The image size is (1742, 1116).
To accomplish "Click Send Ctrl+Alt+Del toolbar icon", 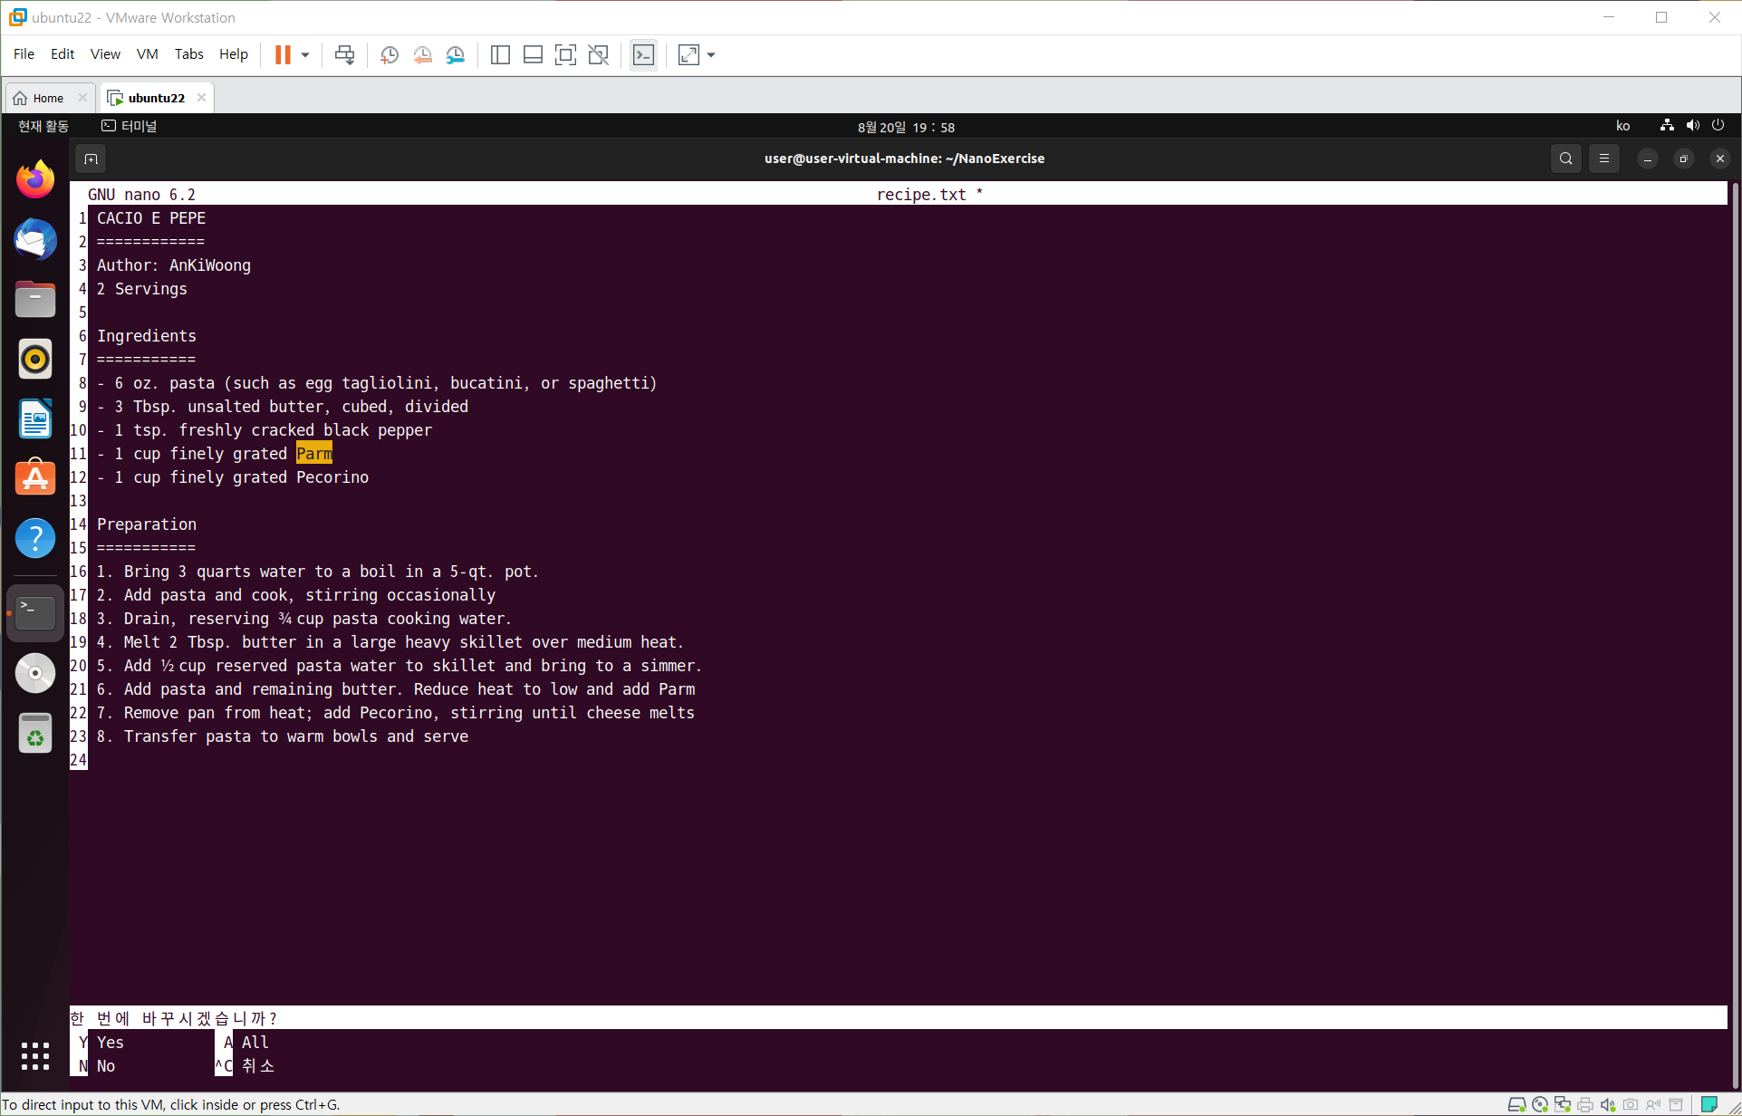I will pos(344,55).
